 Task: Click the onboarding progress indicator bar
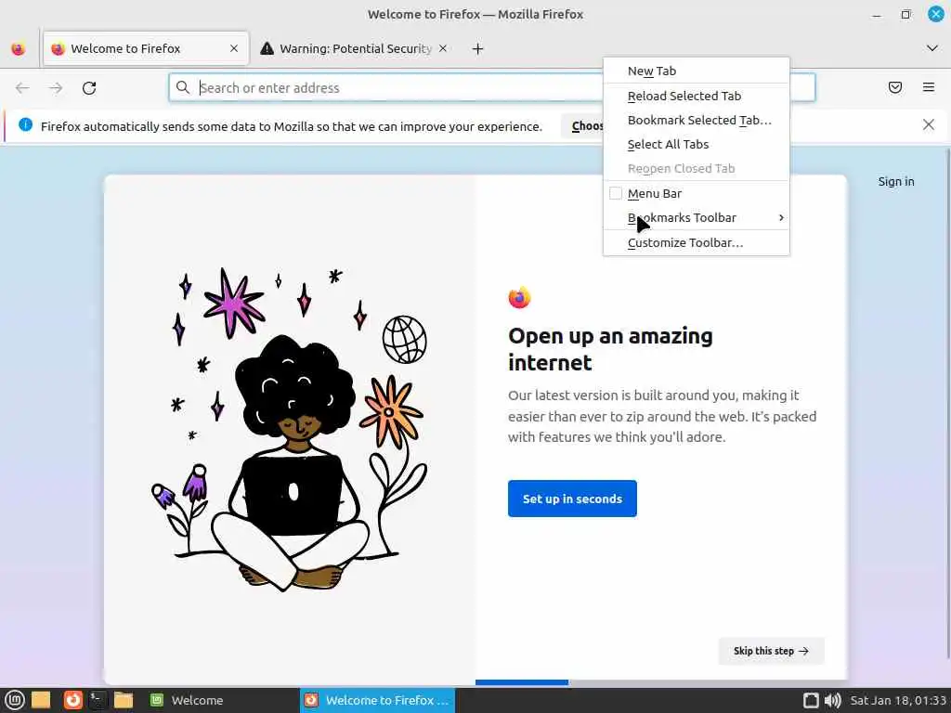661,682
